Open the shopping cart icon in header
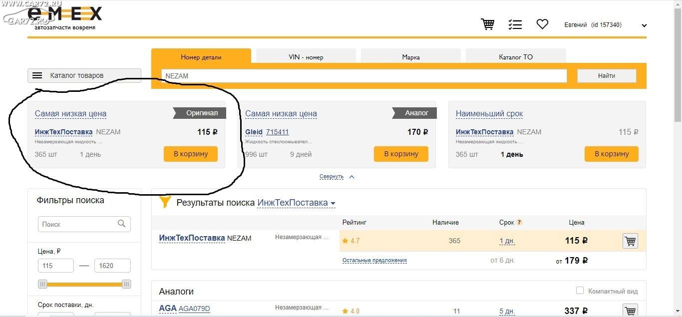 coord(487,24)
